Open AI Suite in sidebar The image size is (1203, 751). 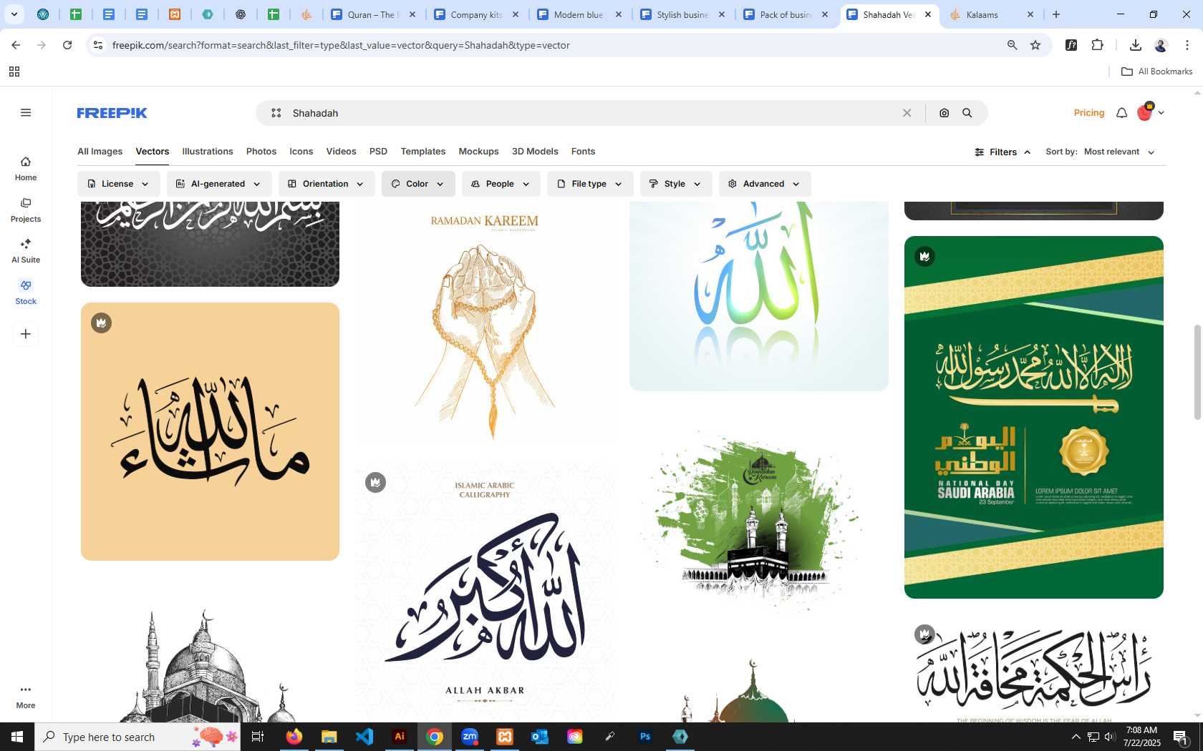pyautogui.click(x=26, y=251)
